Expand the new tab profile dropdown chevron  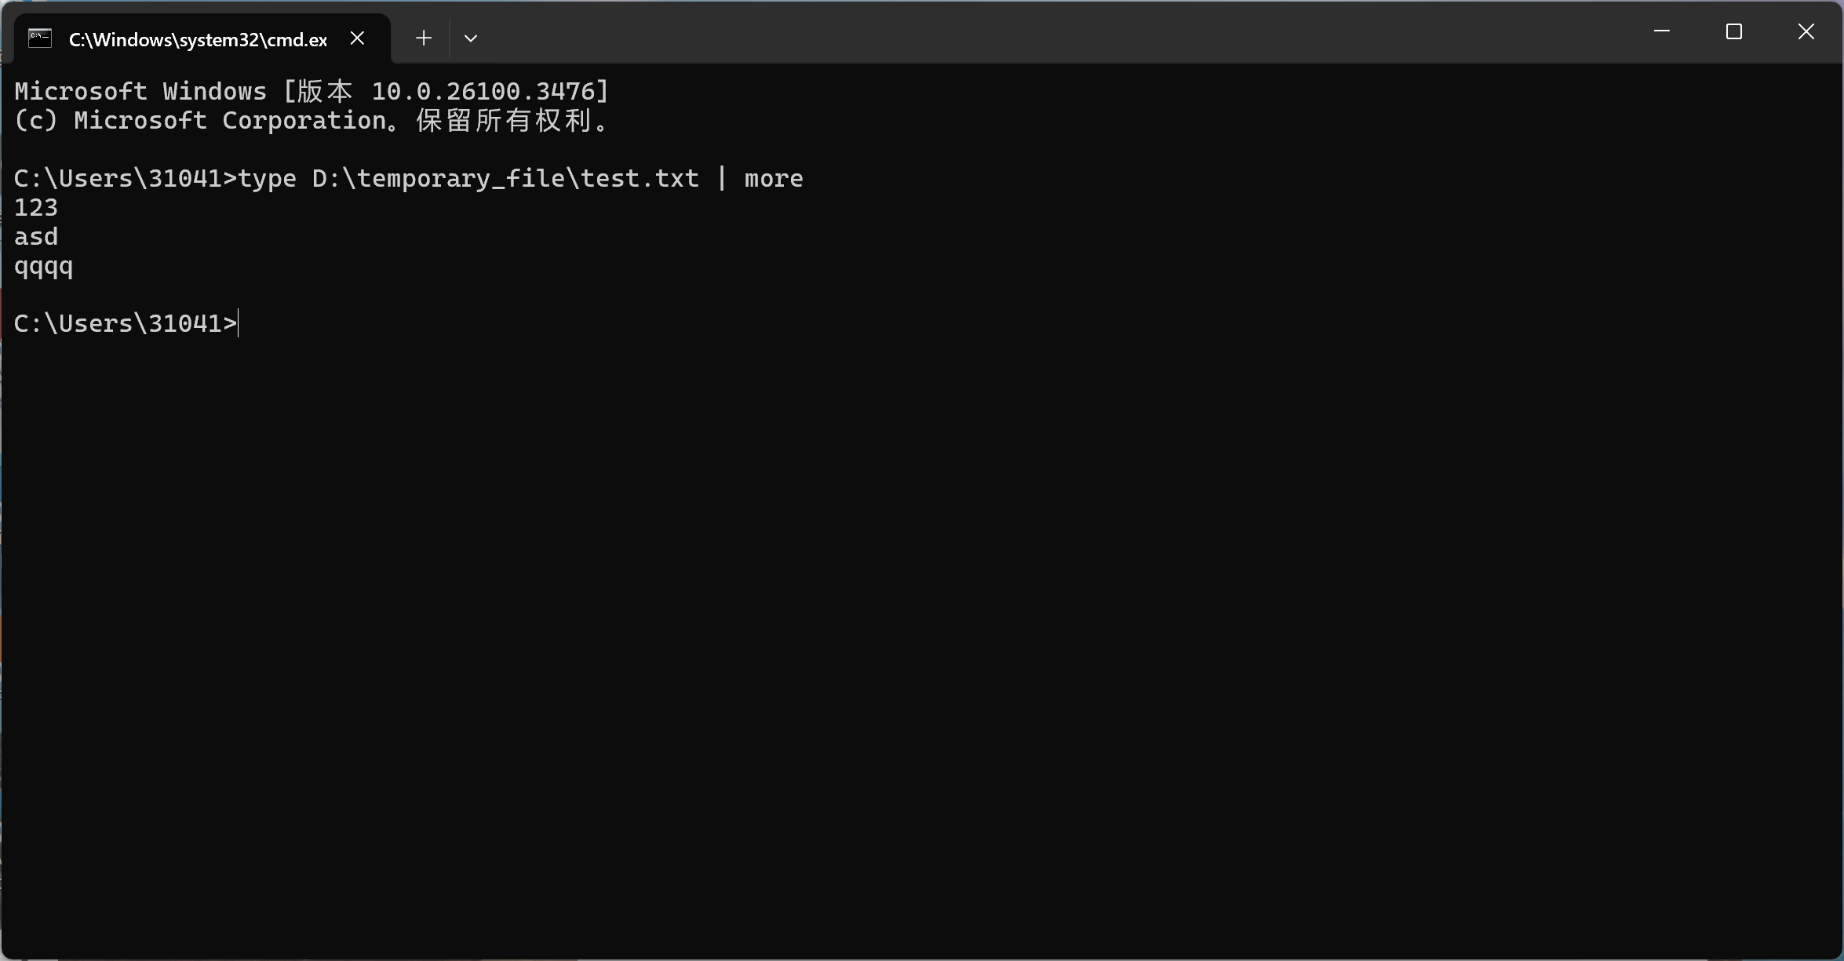pos(471,38)
